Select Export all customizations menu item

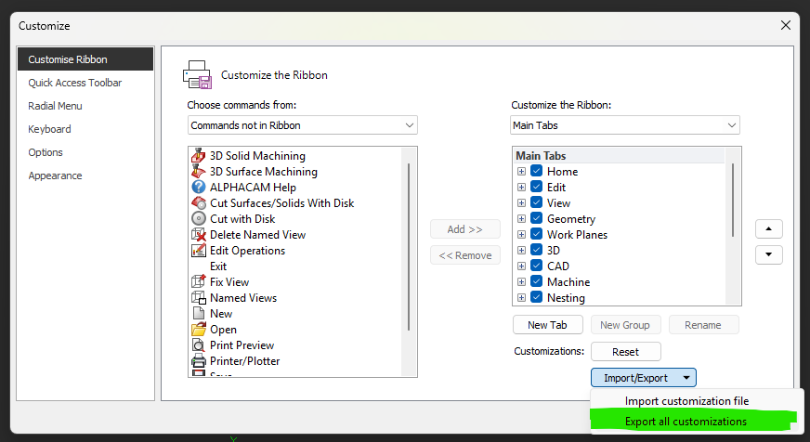pos(686,422)
